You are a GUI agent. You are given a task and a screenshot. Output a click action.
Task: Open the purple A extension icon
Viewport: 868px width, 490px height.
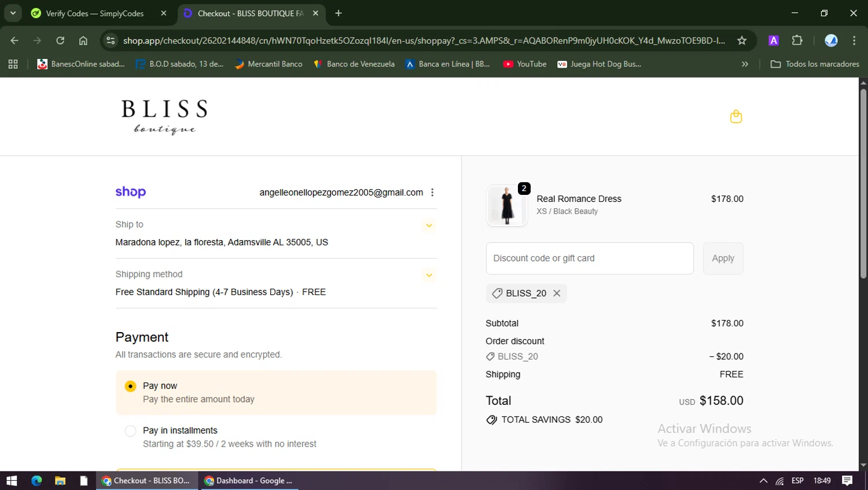(x=774, y=40)
